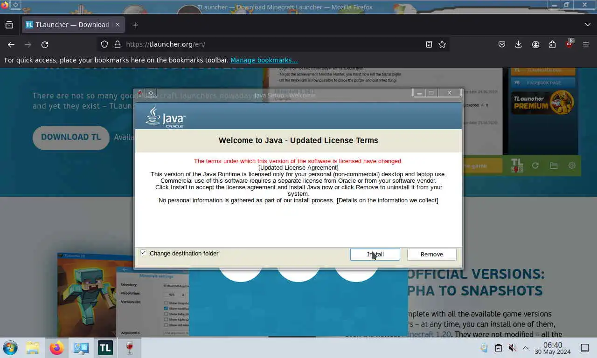The width and height of the screenshot is (597, 358).
Task: Open the Minecraft 1.20 link
Action: pyautogui.click(x=428, y=334)
